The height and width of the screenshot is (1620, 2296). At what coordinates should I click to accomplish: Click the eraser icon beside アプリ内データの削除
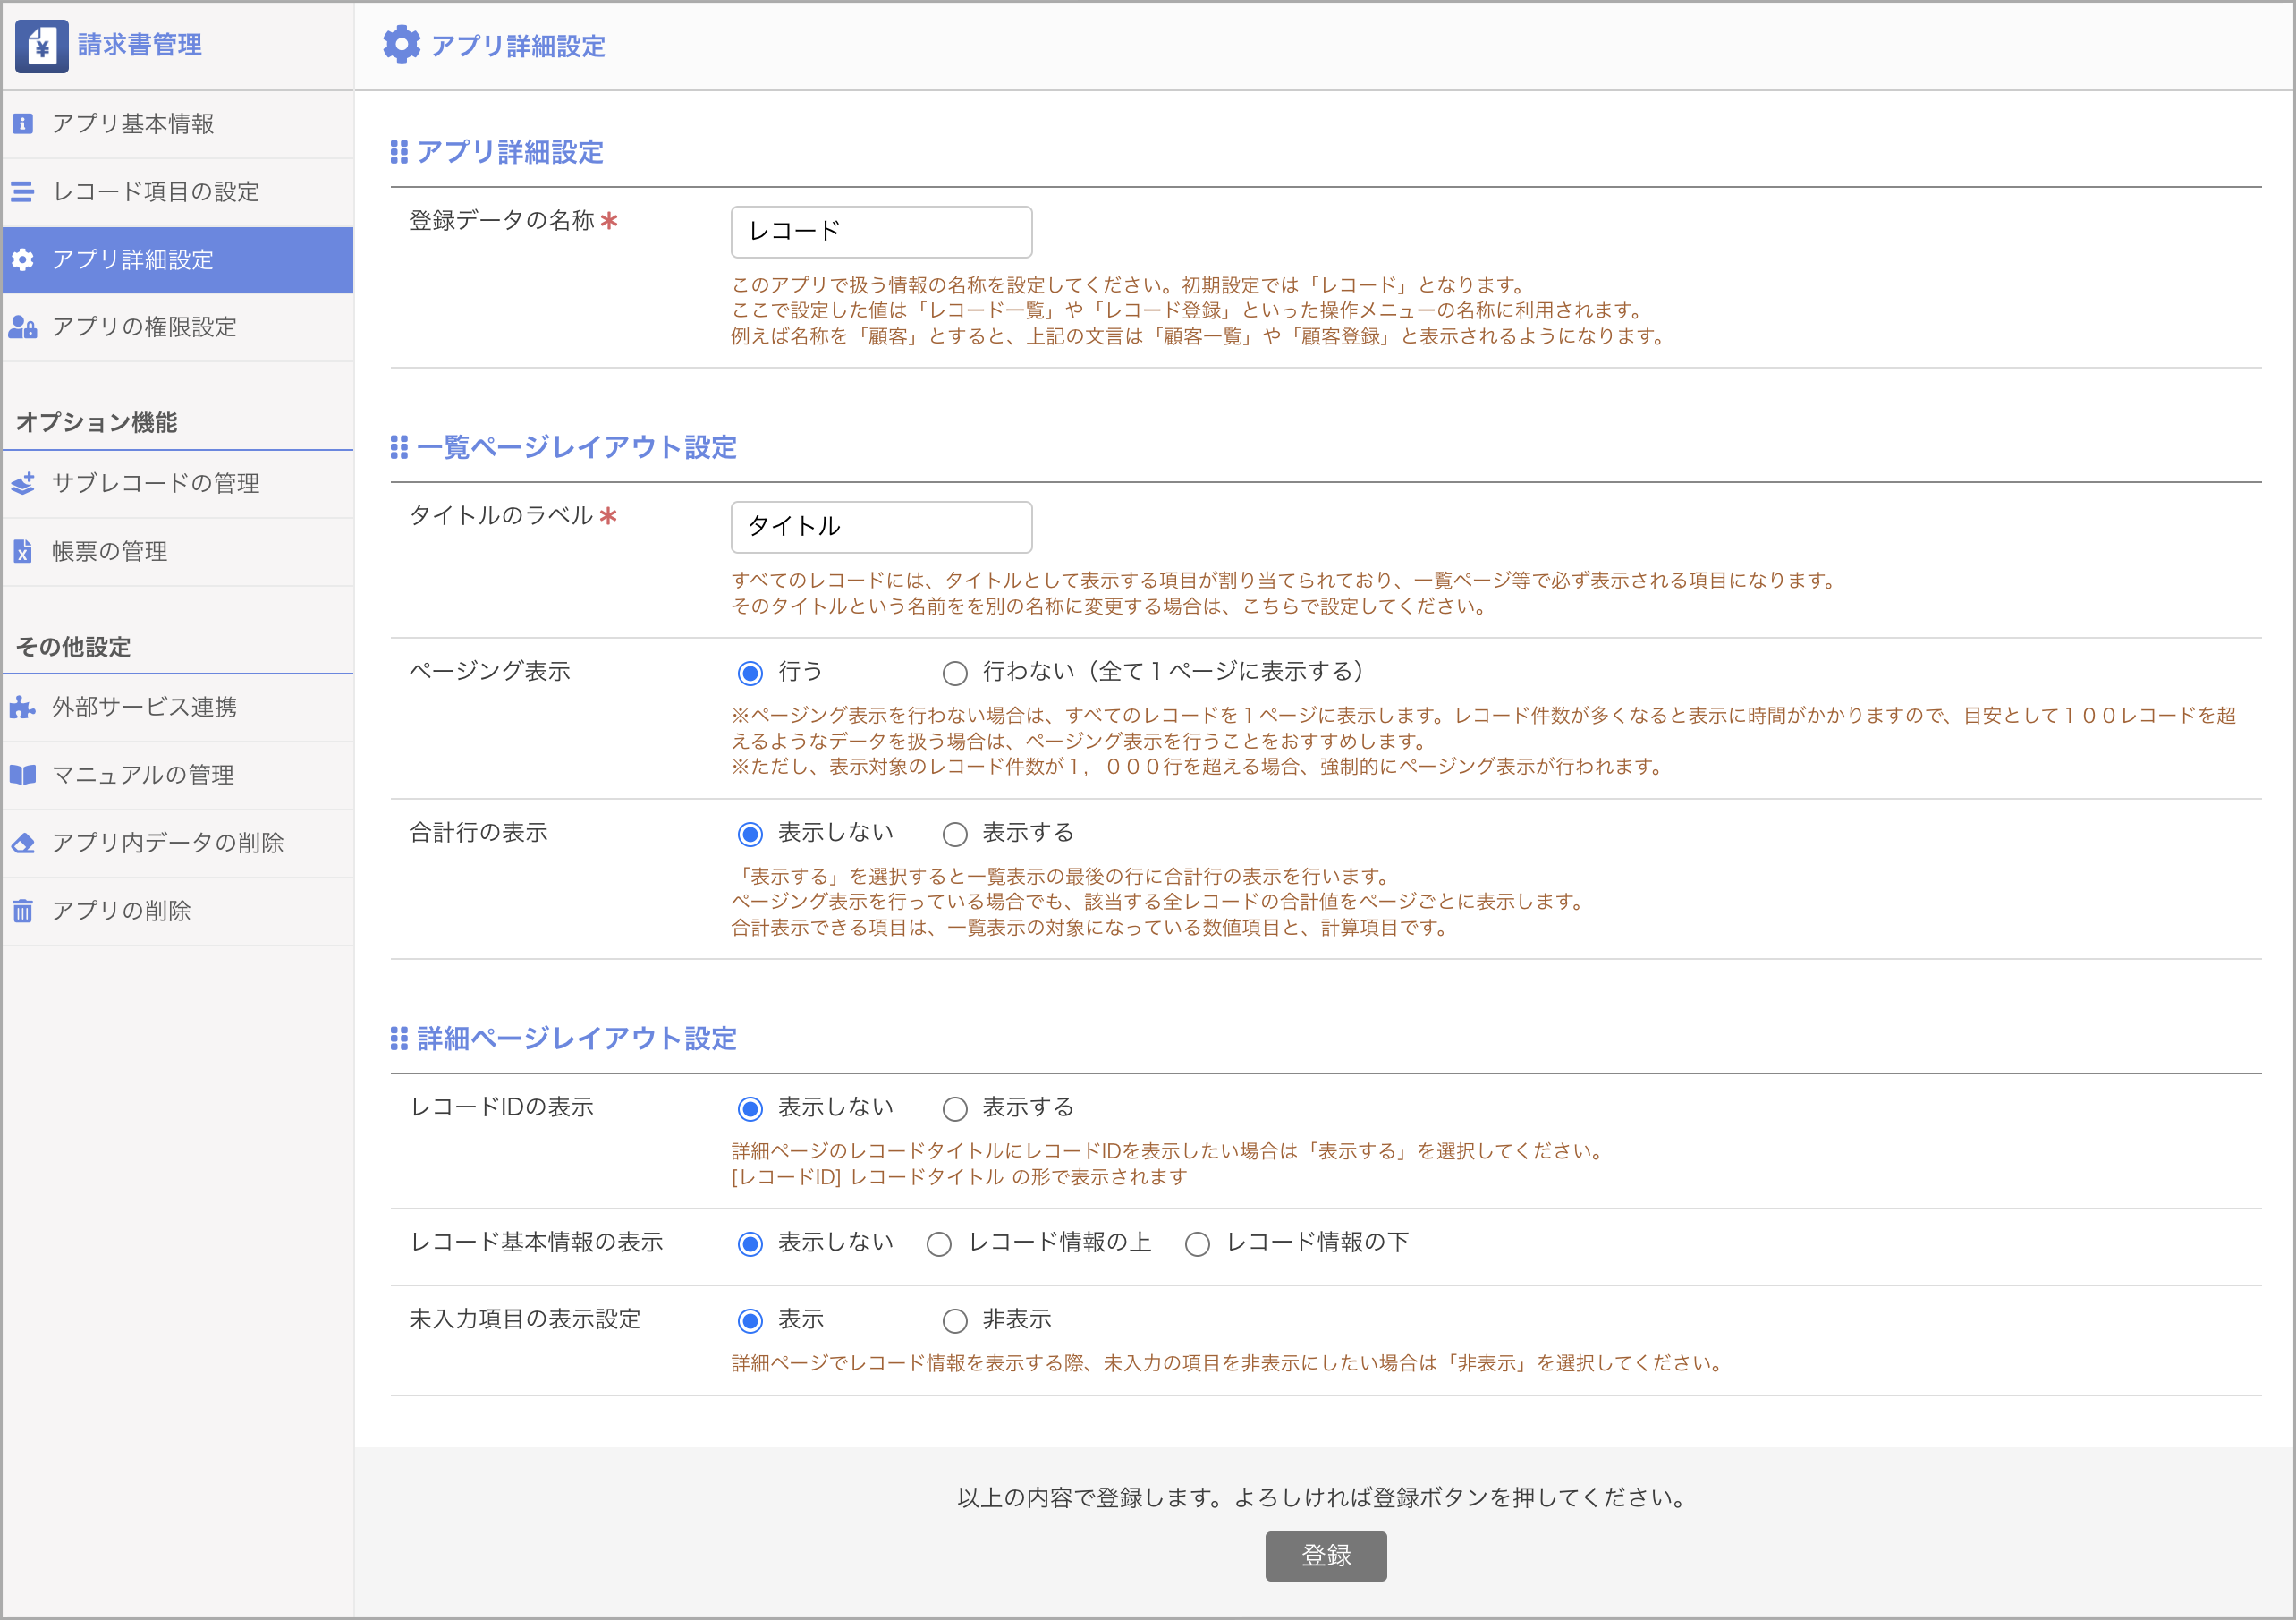pyautogui.click(x=23, y=843)
